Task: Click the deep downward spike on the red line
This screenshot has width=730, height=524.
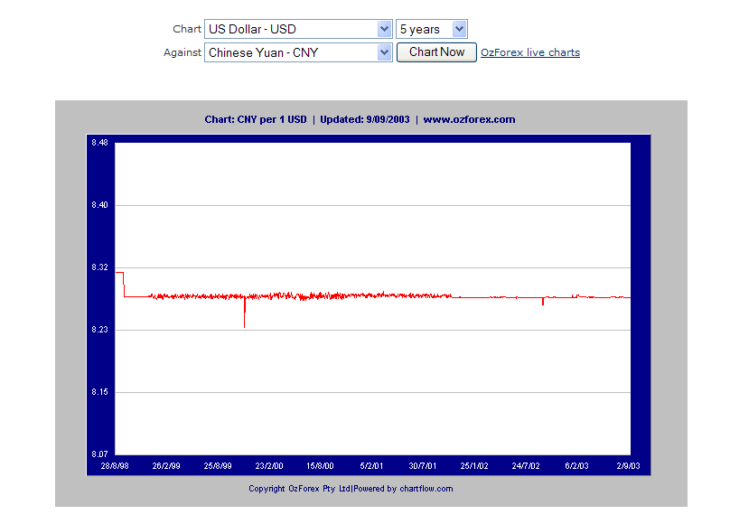Action: click(245, 313)
